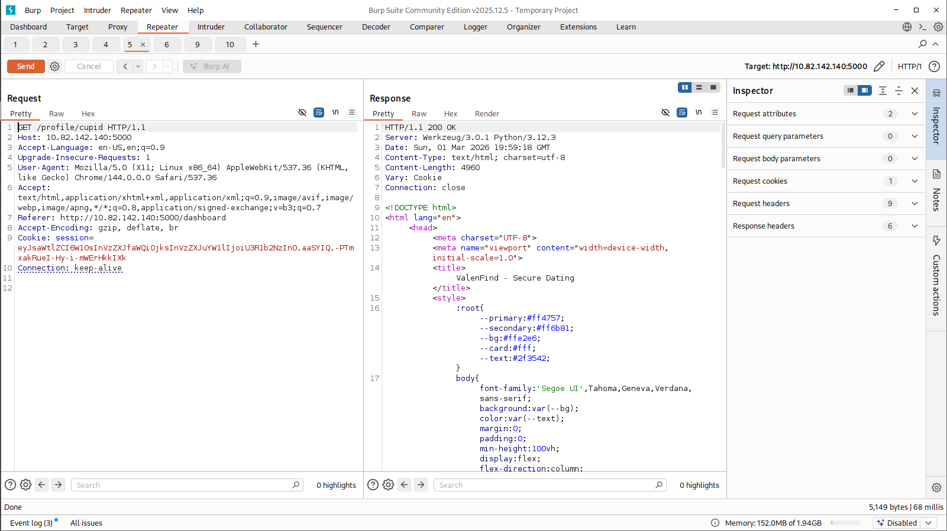
Task: Toggle show newline characters in Response
Action: 699,112
